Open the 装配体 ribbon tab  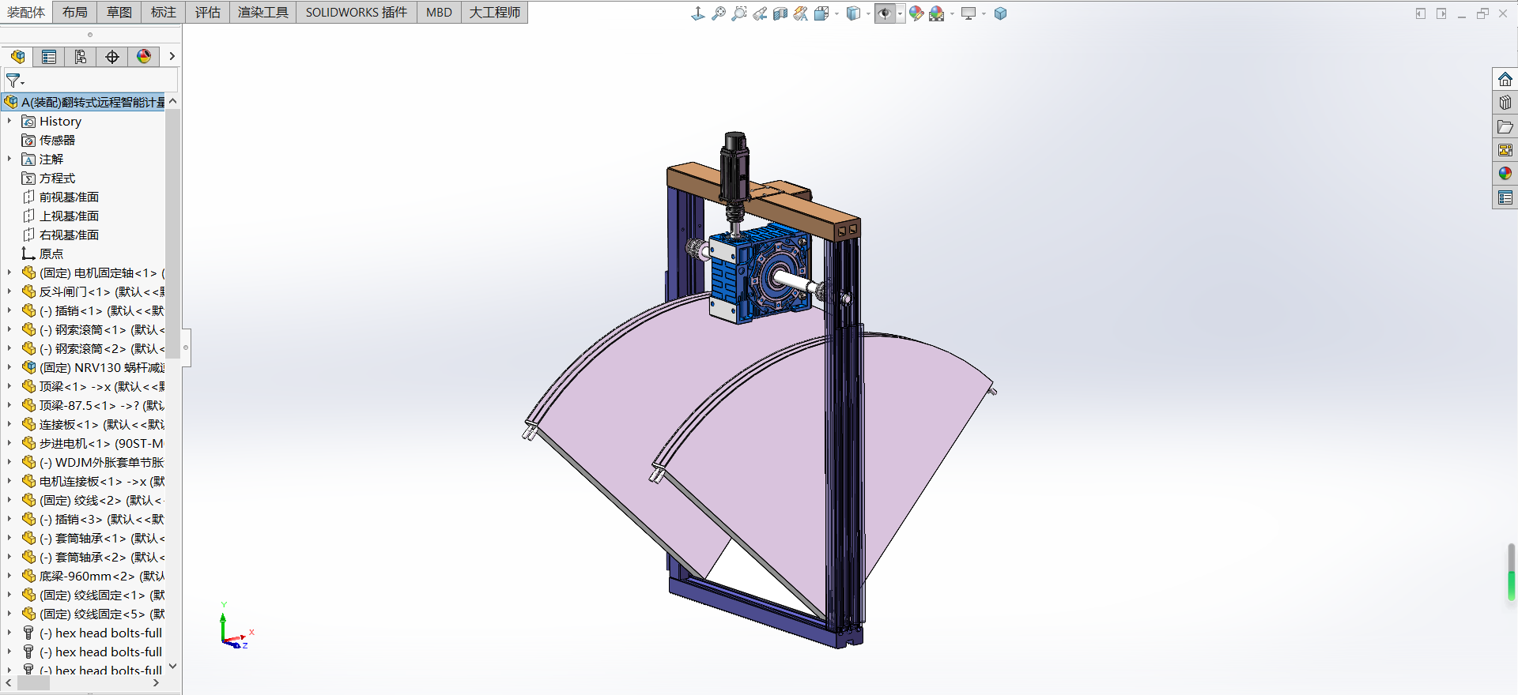coord(26,12)
